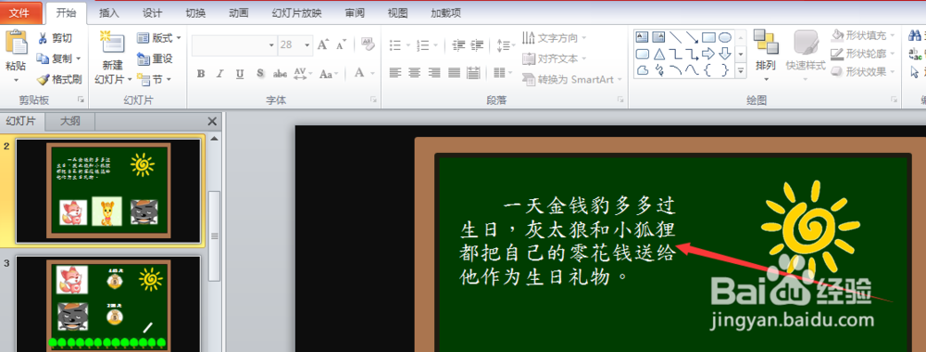The height and width of the screenshot is (352, 926).
Task: Select the vertical text box shape
Action: 658,38
